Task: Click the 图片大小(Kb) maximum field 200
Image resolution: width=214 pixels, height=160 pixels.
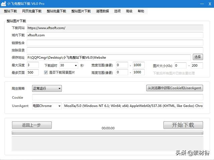Action: click(x=197, y=66)
